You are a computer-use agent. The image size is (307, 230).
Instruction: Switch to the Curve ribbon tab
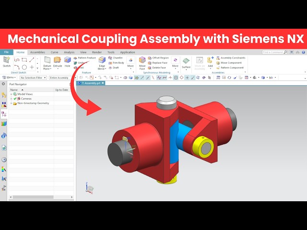pos(54,52)
